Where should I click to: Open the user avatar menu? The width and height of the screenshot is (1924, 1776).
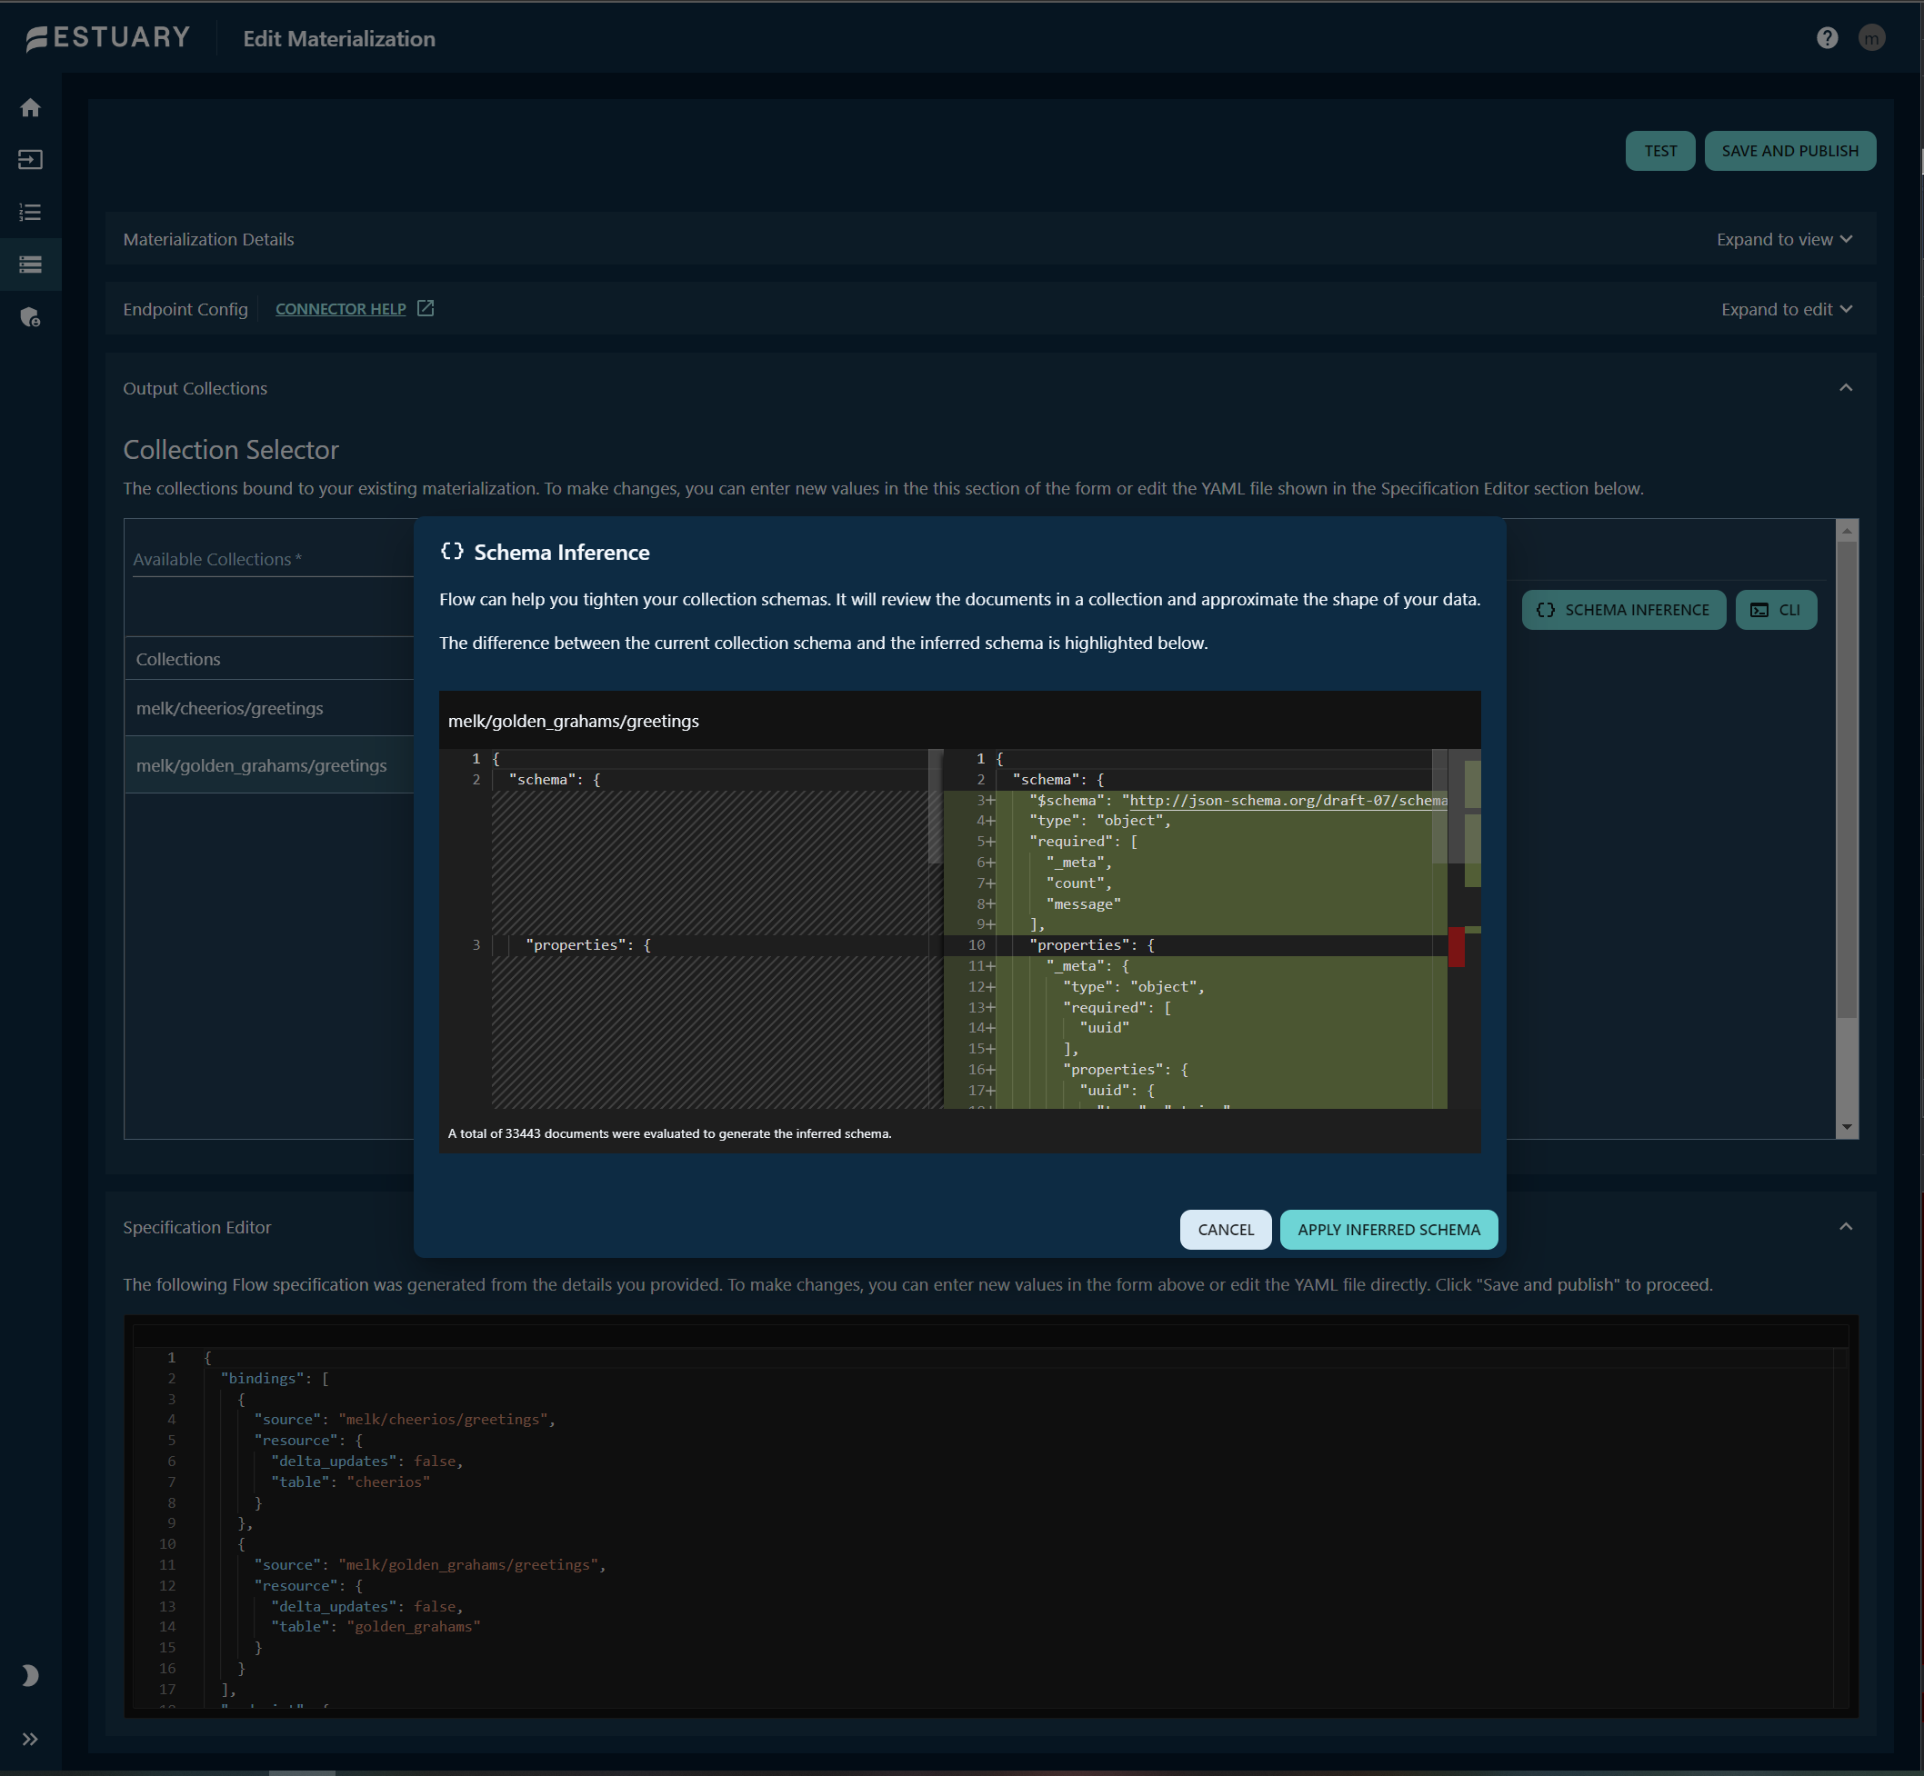pos(1871,37)
